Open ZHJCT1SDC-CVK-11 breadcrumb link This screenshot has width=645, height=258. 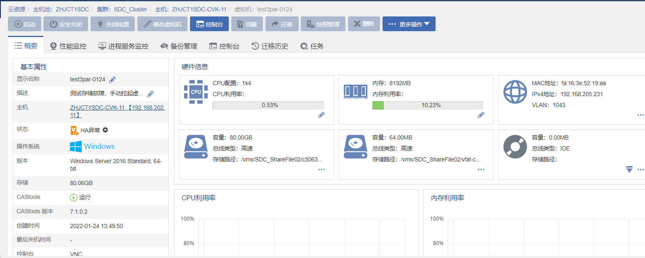point(199,9)
